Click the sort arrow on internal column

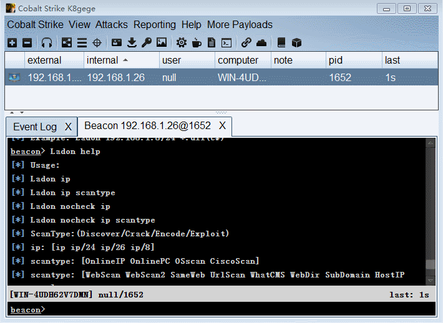125,60
